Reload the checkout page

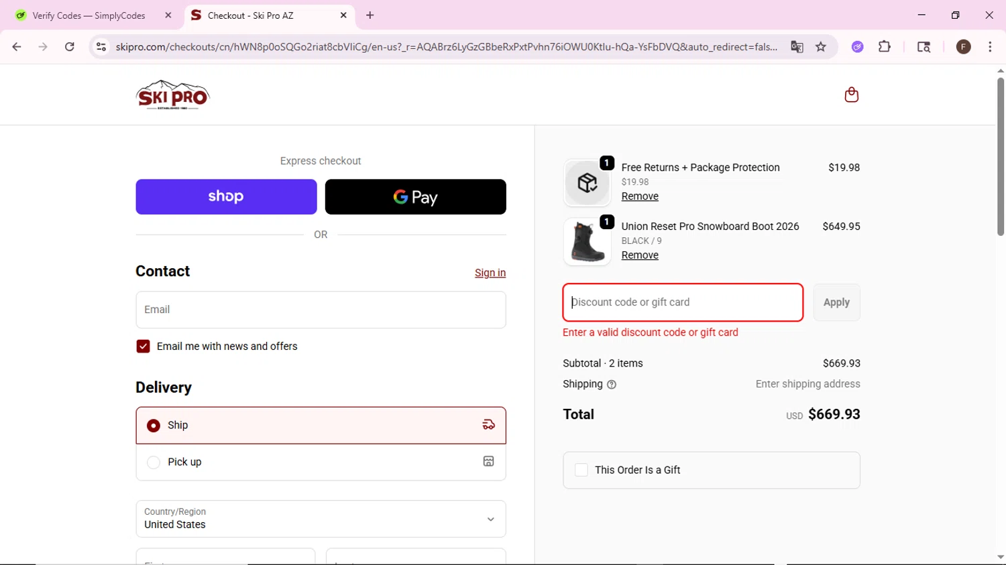pos(70,47)
